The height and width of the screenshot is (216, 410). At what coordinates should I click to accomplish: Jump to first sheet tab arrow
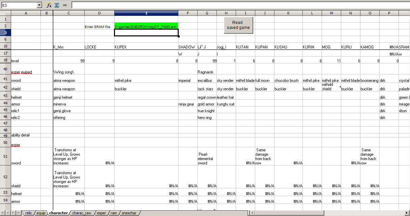[x=3, y=213]
